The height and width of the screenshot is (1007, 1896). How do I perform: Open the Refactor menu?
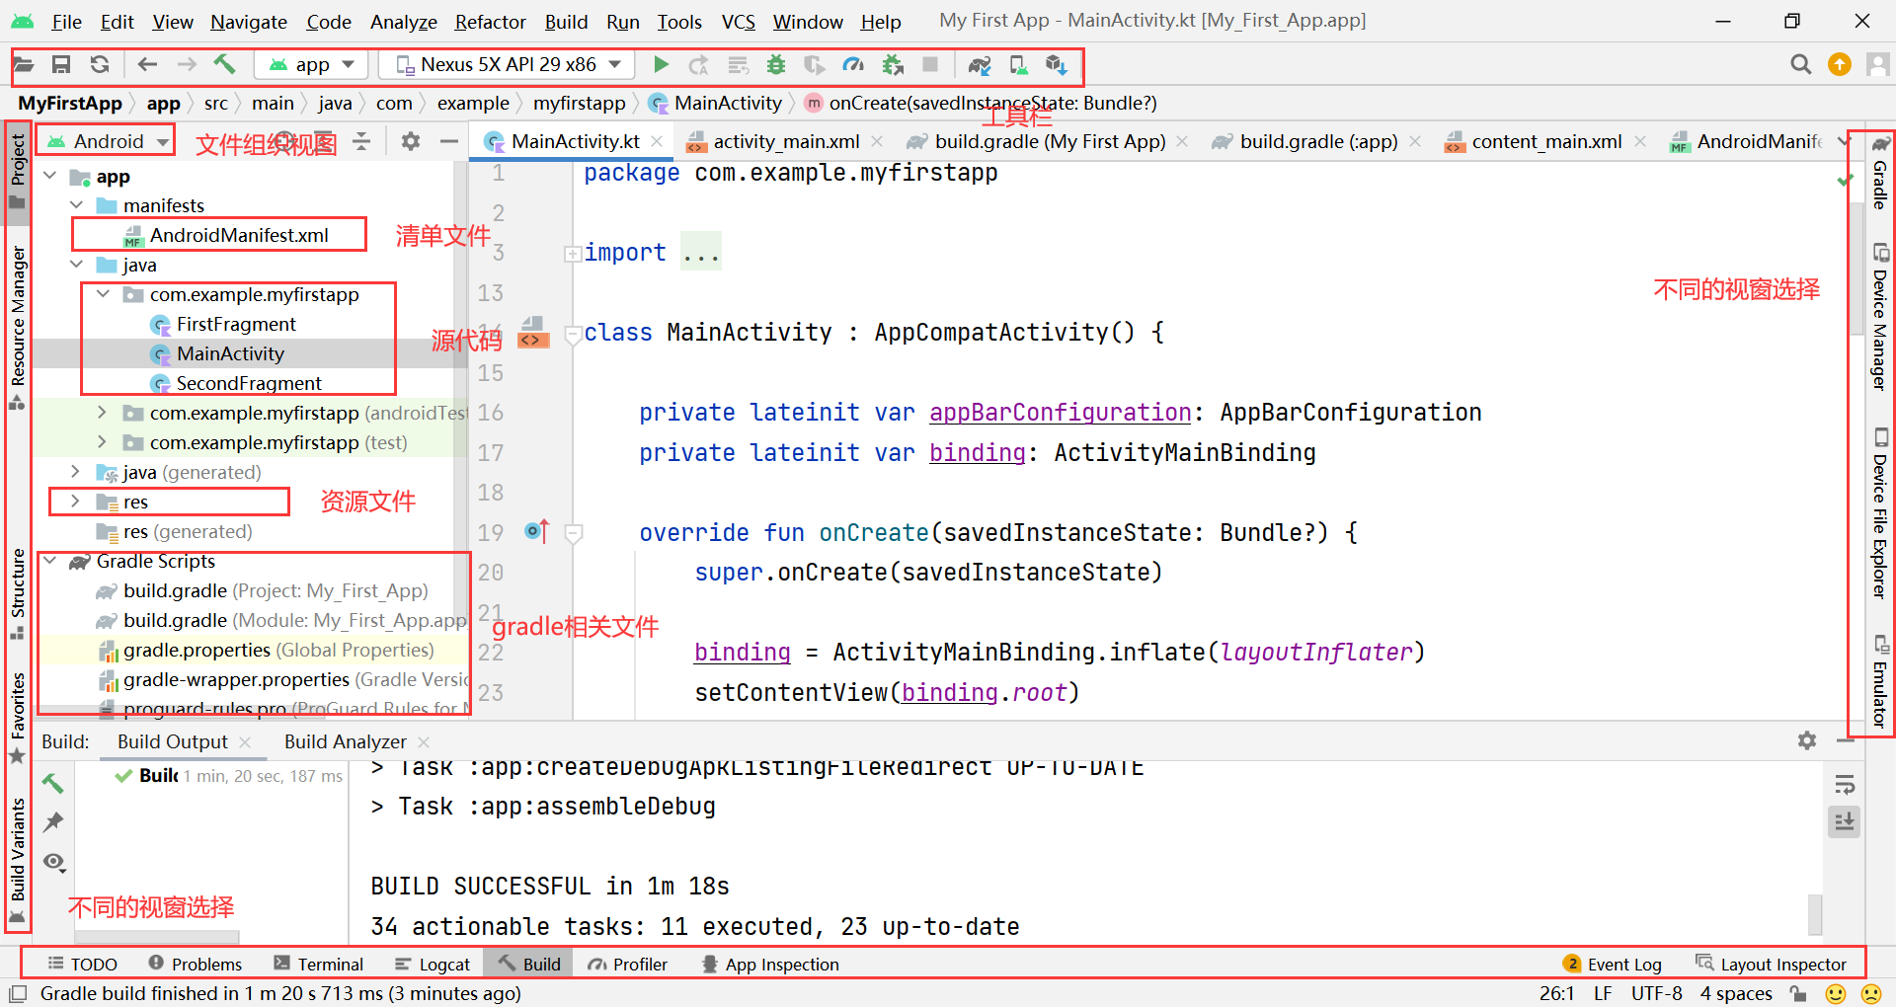tap(490, 21)
